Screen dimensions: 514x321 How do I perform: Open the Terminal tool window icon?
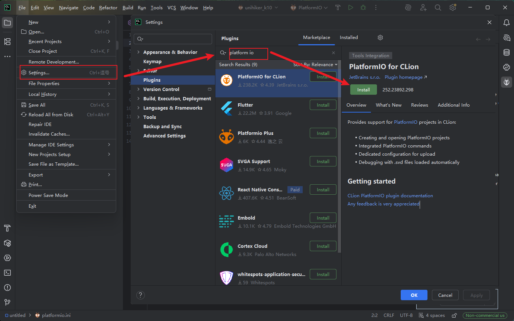(7, 273)
